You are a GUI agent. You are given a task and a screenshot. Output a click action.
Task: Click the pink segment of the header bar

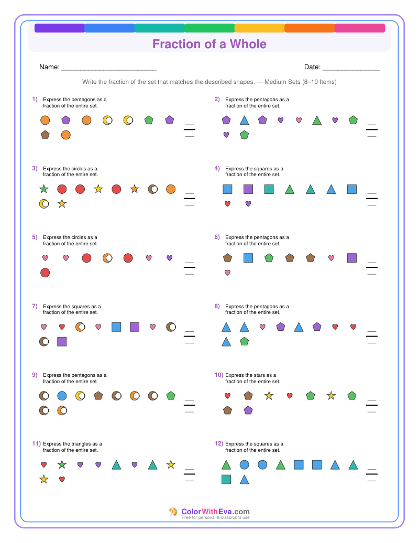tap(360, 28)
